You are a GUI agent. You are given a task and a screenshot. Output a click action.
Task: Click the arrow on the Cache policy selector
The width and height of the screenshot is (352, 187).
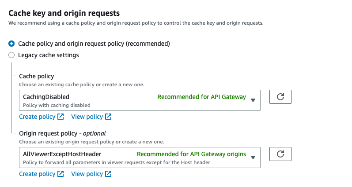point(253,100)
